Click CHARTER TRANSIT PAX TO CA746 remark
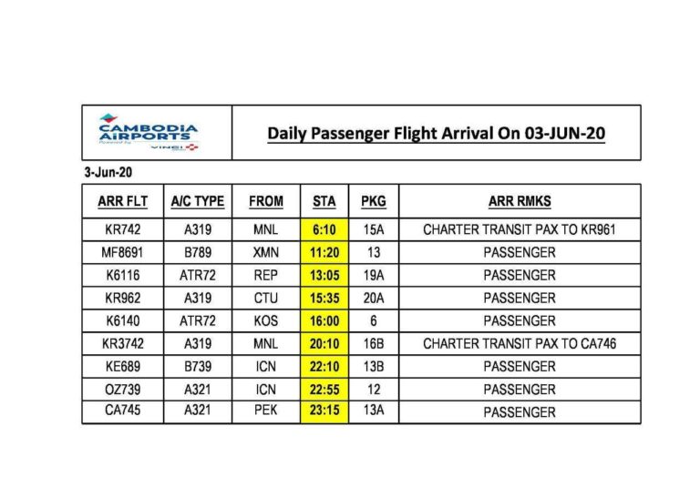700x487 pixels. pos(520,344)
